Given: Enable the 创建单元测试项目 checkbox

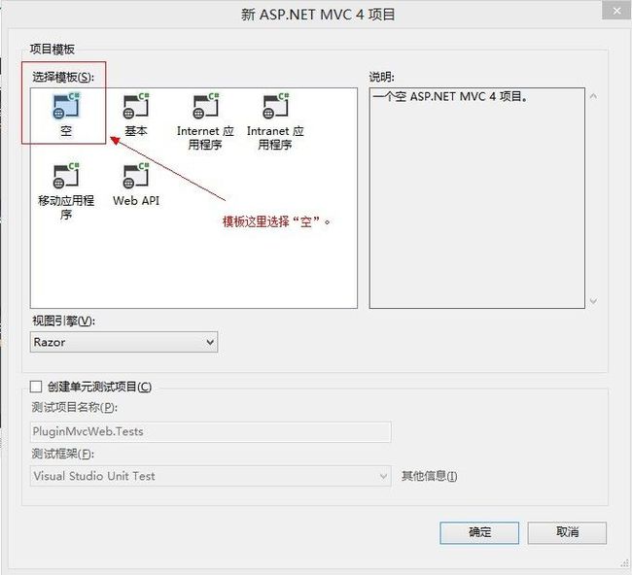Looking at the screenshot, I should (36, 387).
